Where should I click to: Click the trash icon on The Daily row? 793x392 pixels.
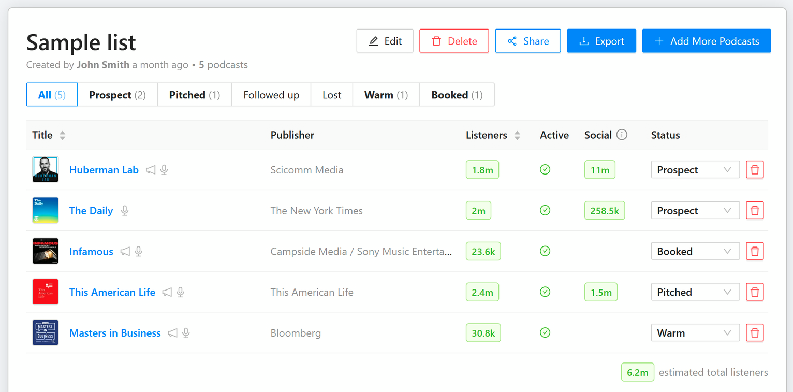coord(755,210)
